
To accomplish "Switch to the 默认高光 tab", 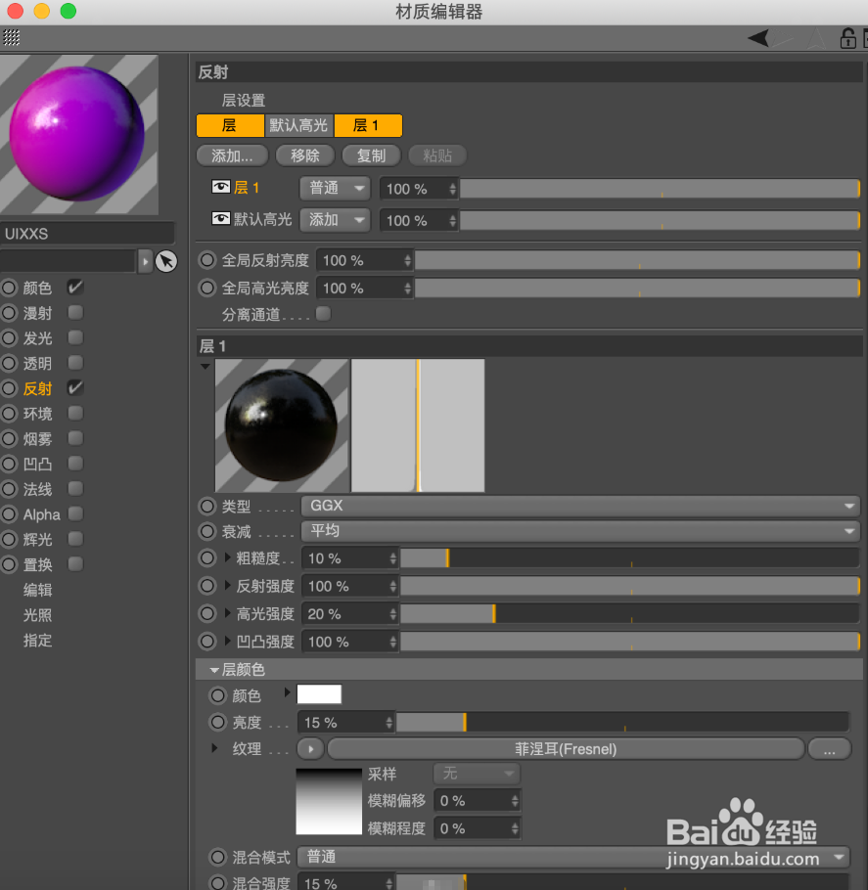I will point(298,125).
